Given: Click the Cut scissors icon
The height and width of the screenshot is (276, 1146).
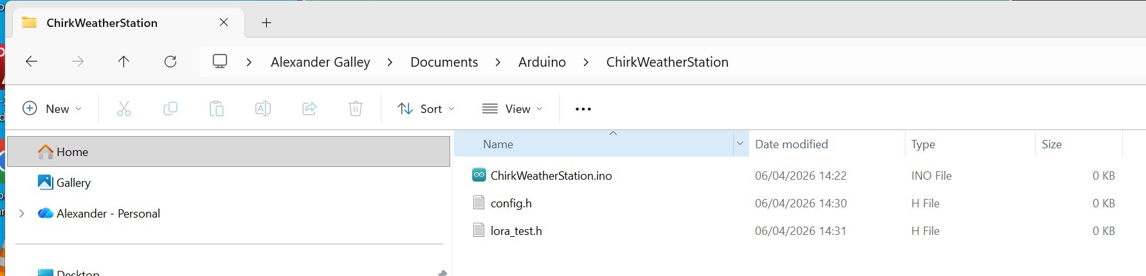Looking at the screenshot, I should 124,109.
